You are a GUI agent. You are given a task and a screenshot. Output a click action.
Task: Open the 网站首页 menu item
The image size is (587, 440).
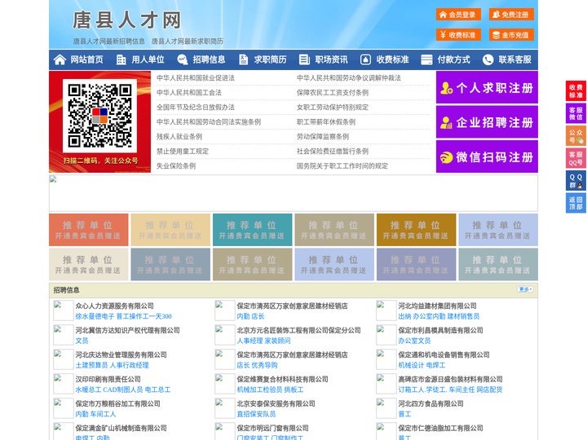pyautogui.click(x=87, y=59)
